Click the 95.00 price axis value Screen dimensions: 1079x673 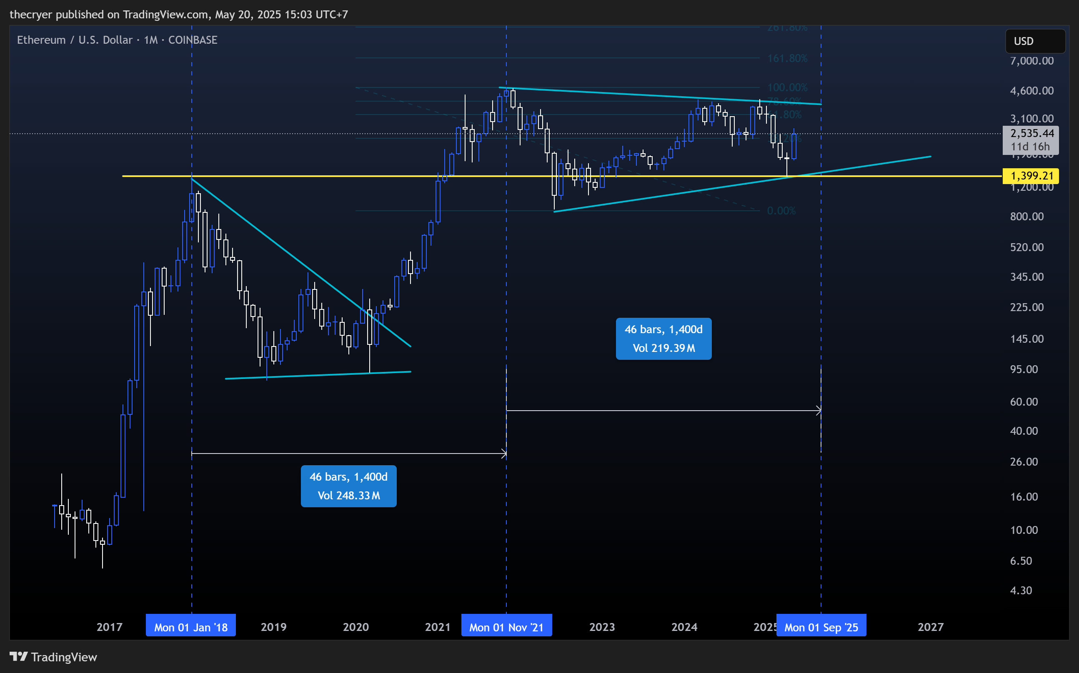pyautogui.click(x=1024, y=369)
